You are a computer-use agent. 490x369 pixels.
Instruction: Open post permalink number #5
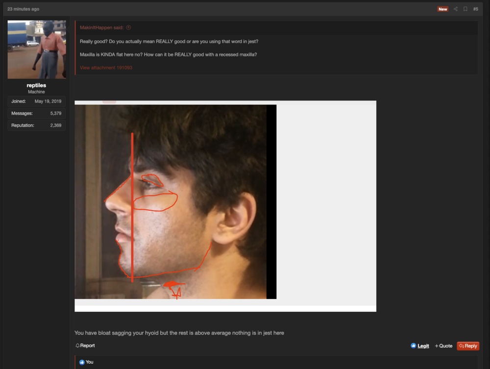point(475,9)
